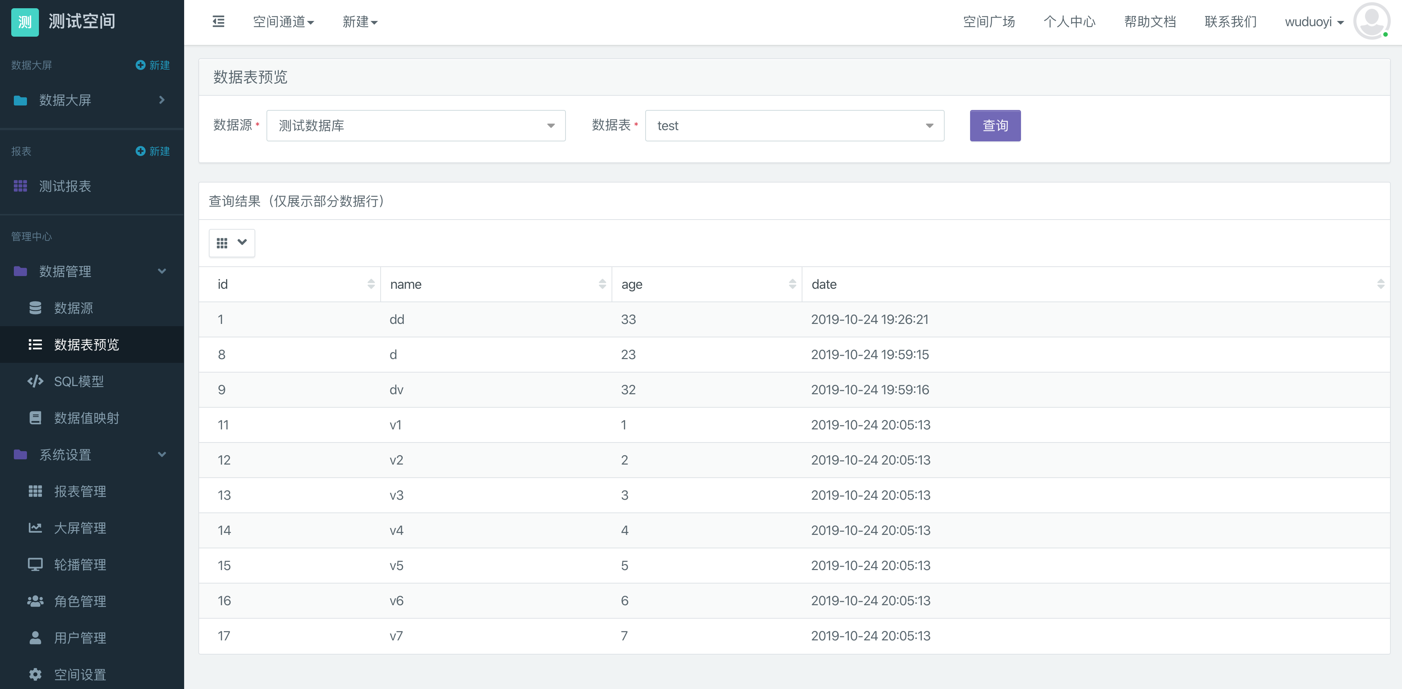Viewport: 1402px width, 689px height.
Task: Open the 空间通道 dropdown menu
Action: coord(284,22)
